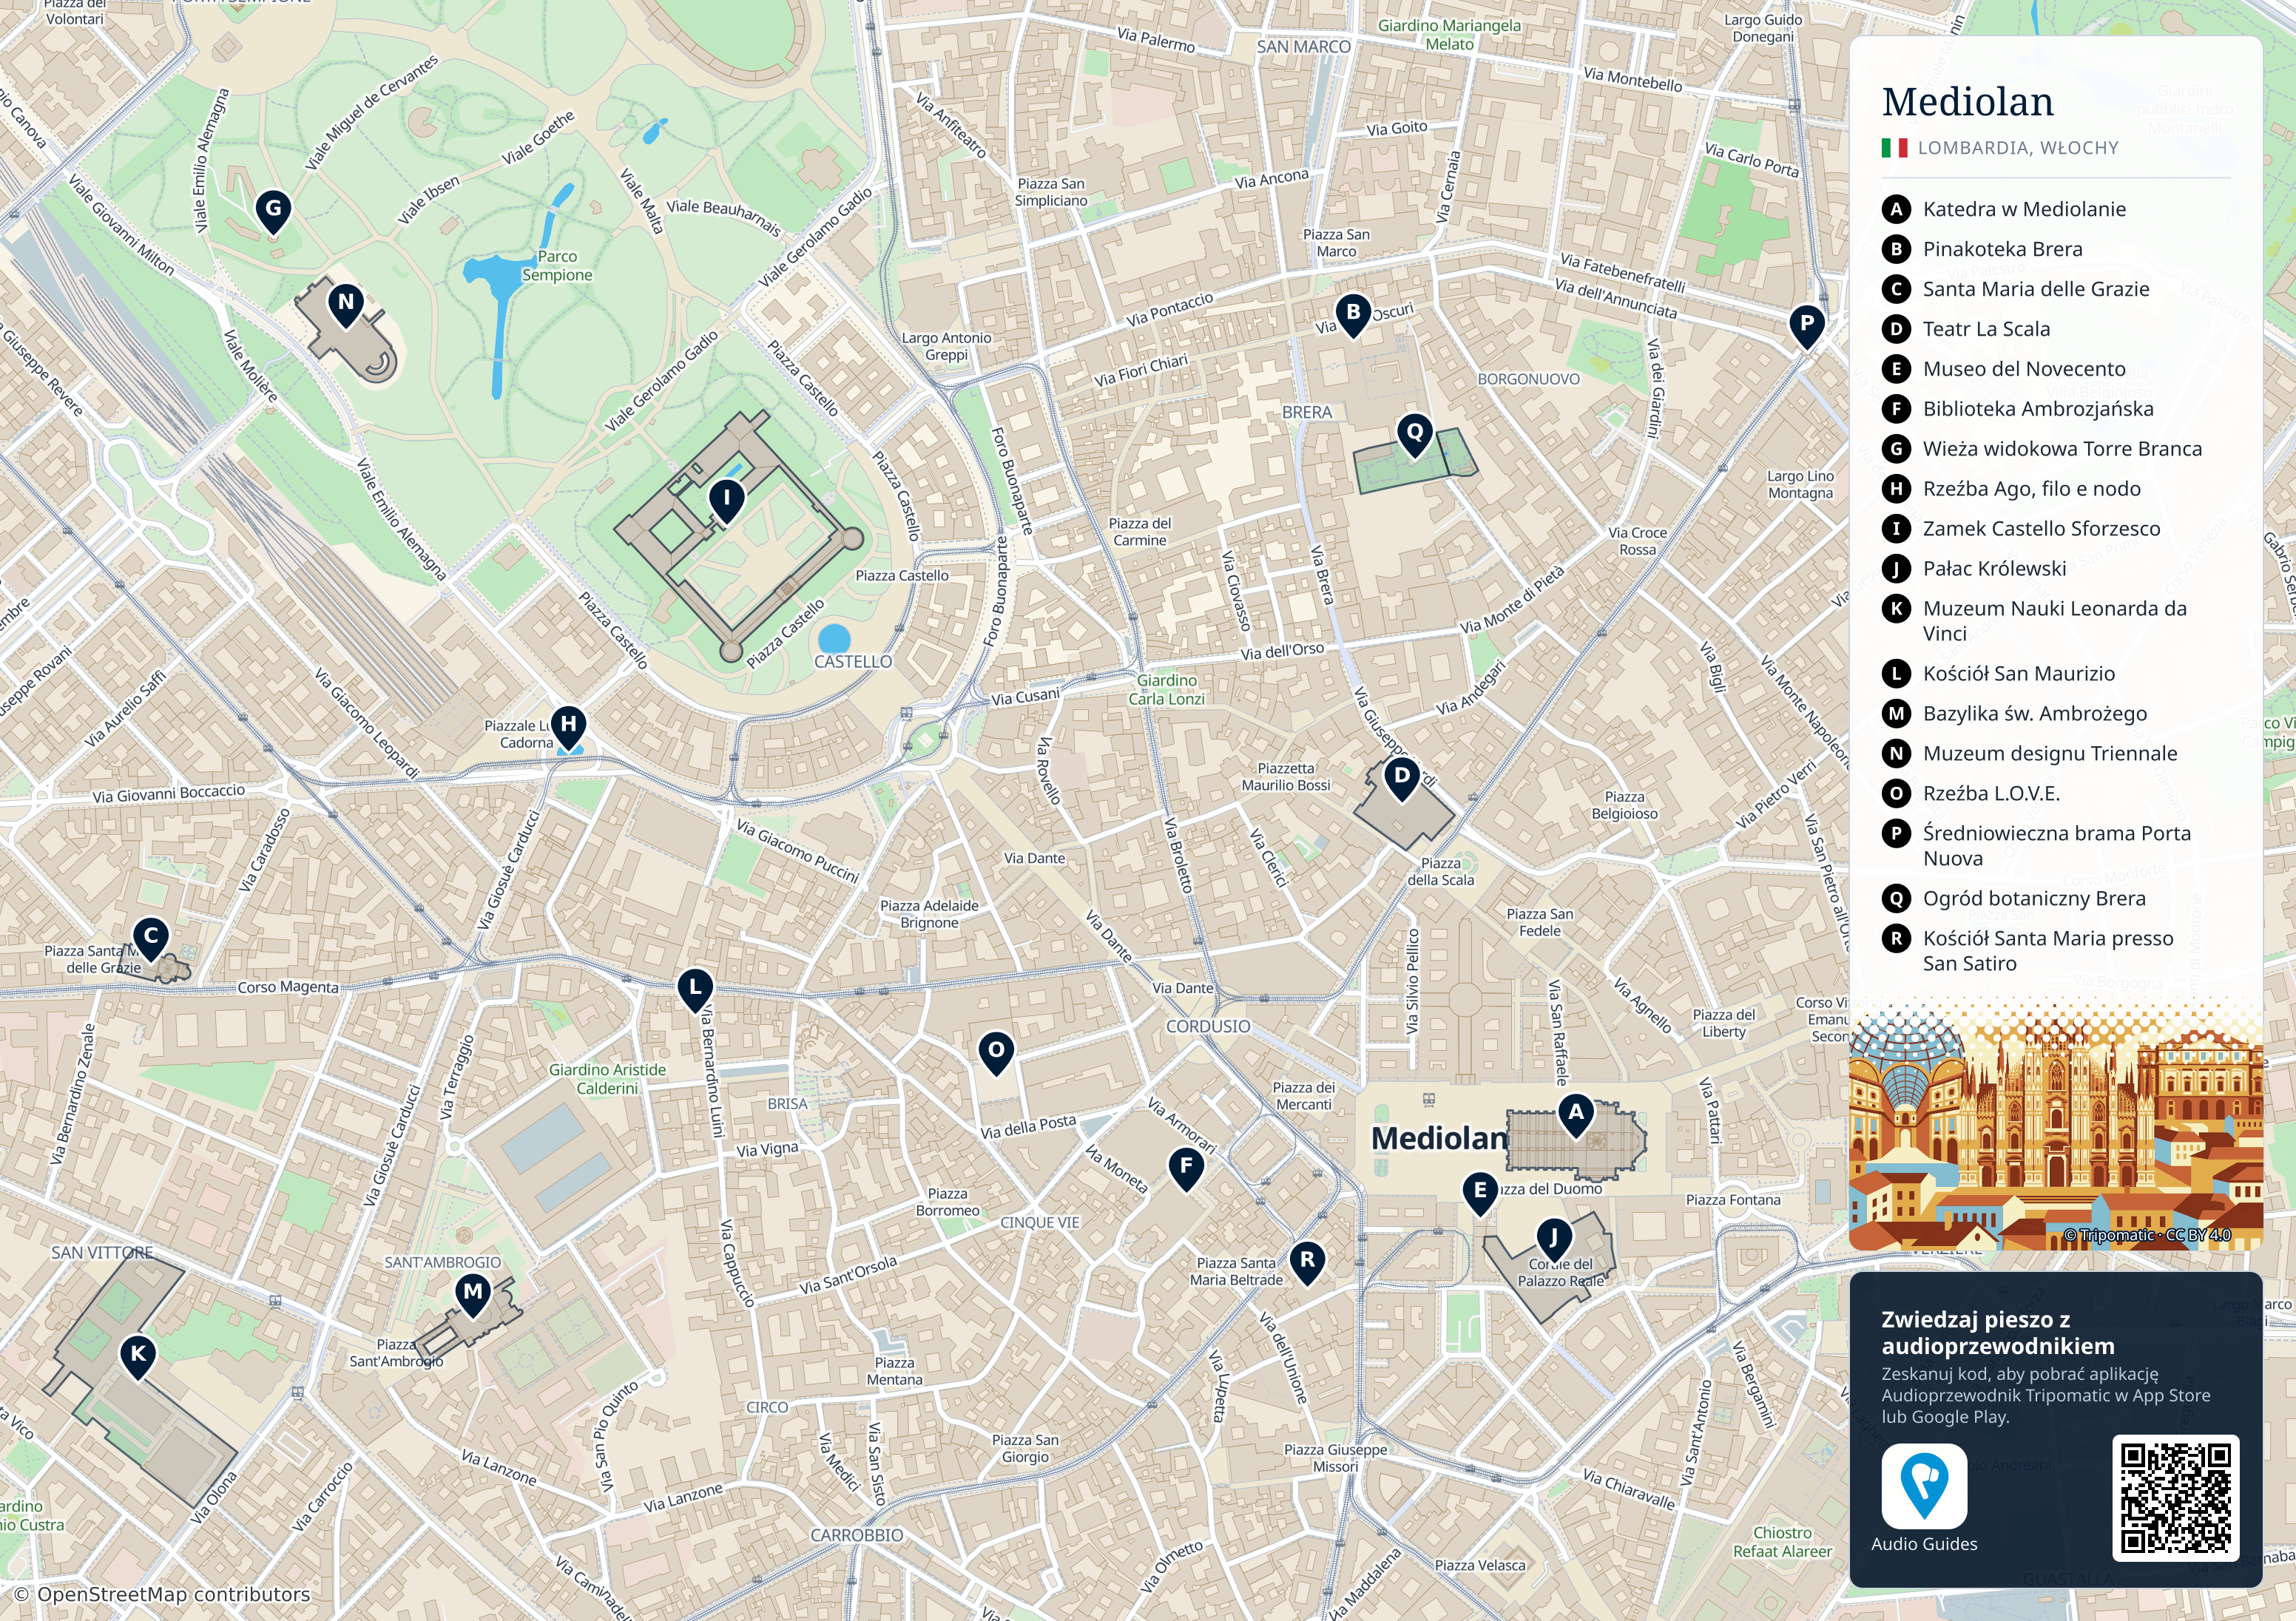Open map pin J at Palazzo Reale
Screen dimensions: 2296x1621
tap(1553, 1241)
